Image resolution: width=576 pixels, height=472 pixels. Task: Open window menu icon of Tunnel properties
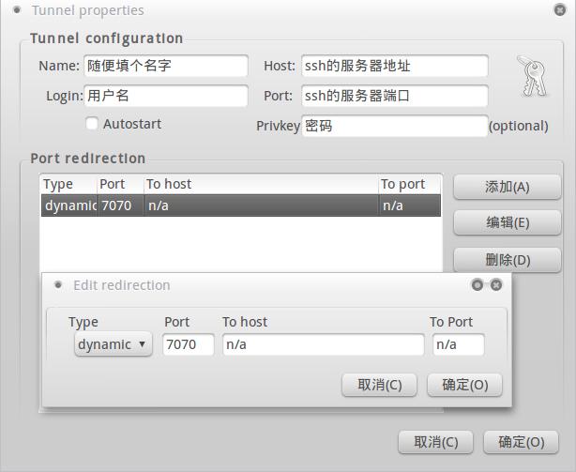click(x=17, y=10)
